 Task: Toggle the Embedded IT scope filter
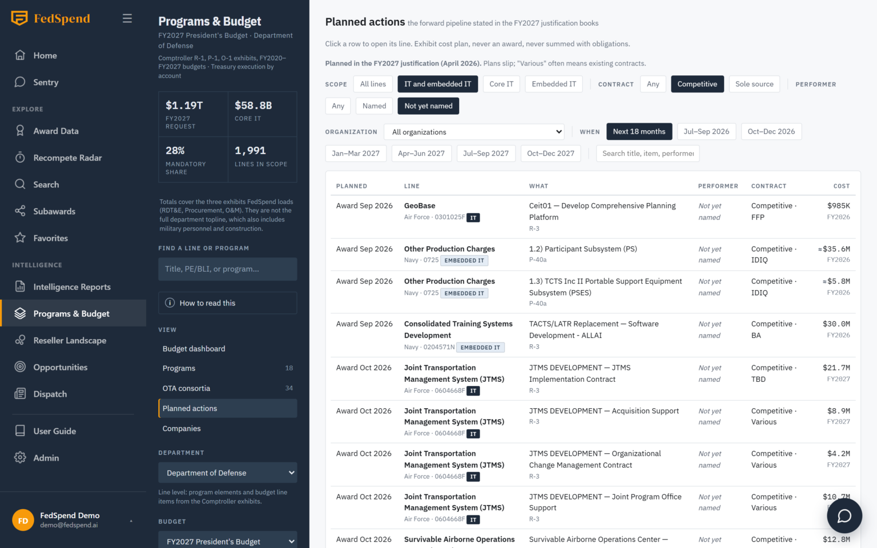coord(554,84)
